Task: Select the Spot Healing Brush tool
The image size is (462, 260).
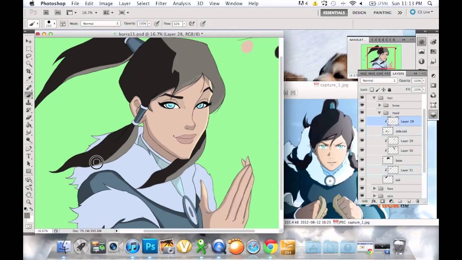Action: click(x=29, y=88)
